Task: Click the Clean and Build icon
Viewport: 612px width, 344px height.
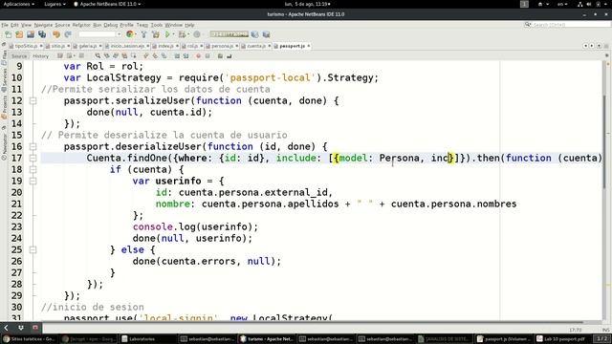Action: coord(155,34)
